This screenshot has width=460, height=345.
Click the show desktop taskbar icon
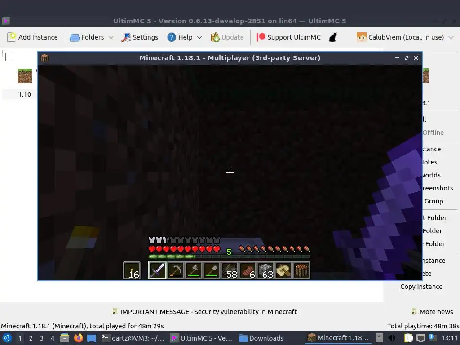tap(92, 338)
